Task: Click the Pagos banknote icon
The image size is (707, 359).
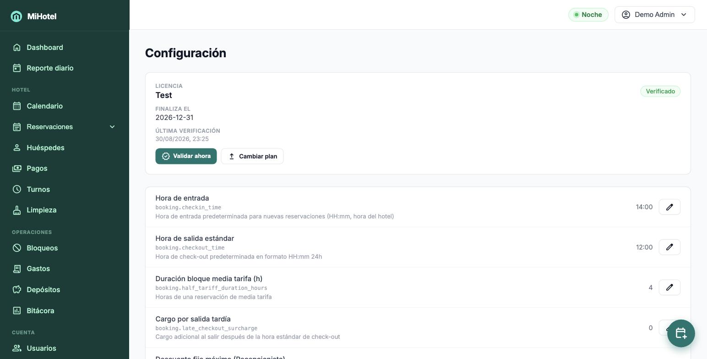Action: 17,168
